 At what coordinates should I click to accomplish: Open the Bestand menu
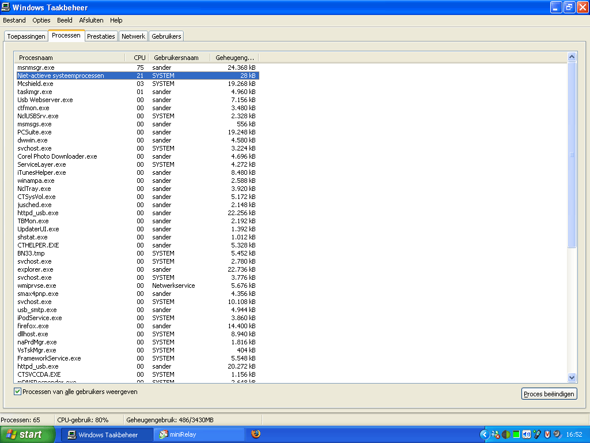coord(14,20)
